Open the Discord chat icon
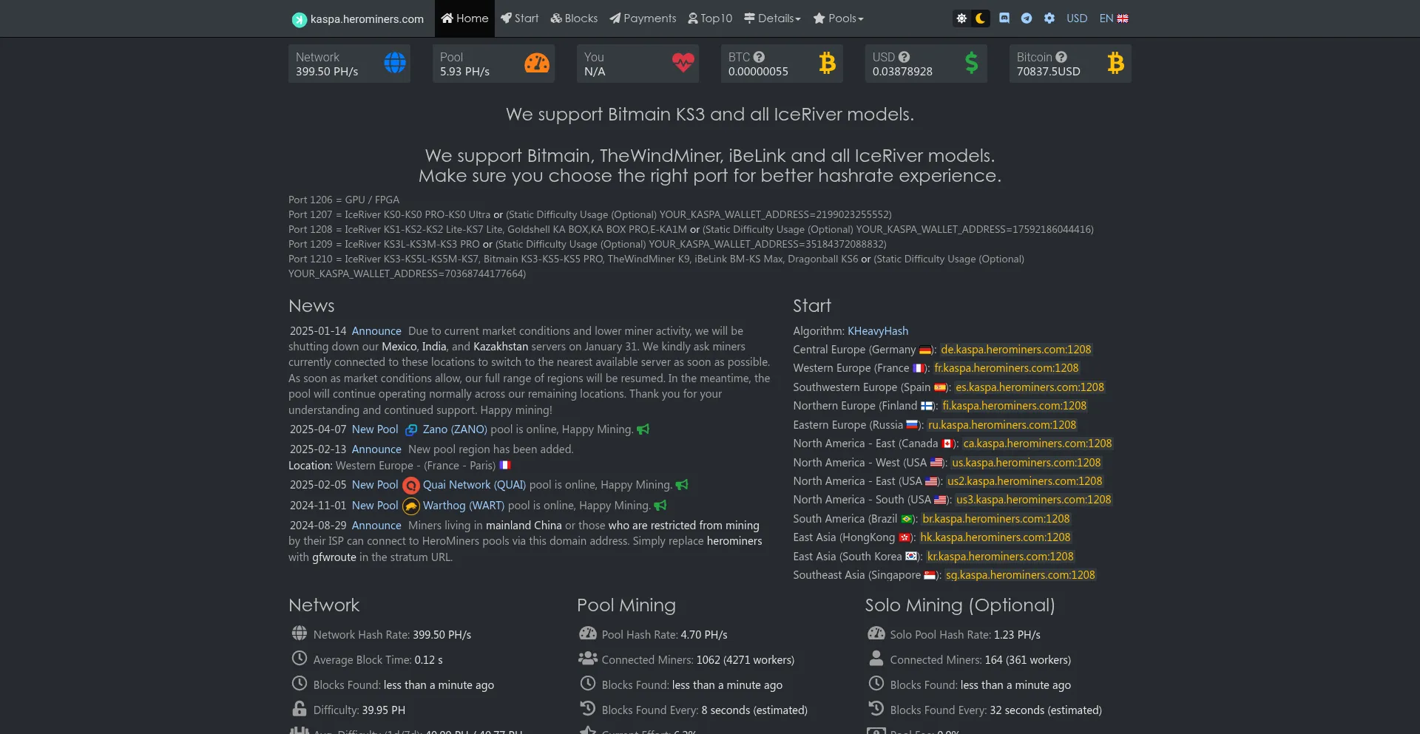 (x=1004, y=18)
